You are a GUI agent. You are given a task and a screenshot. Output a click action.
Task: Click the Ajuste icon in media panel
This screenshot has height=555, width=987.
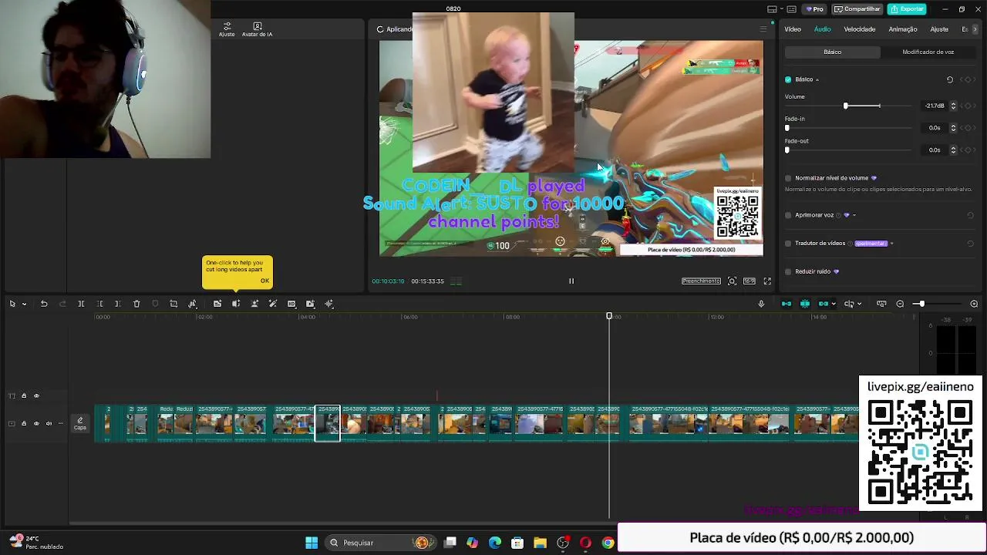(227, 29)
